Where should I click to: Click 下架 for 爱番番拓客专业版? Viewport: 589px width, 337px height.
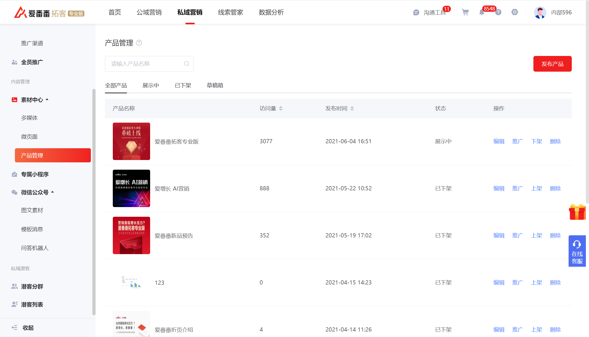click(536, 141)
